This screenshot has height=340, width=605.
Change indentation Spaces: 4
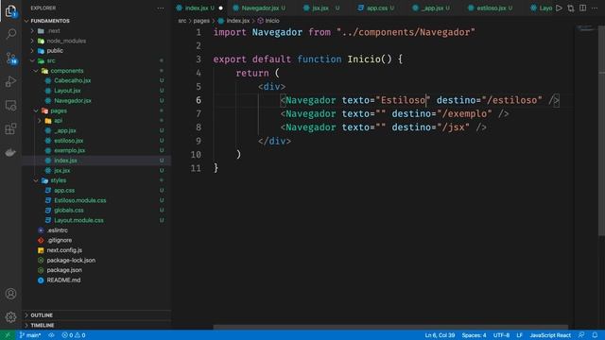pyautogui.click(x=474, y=335)
